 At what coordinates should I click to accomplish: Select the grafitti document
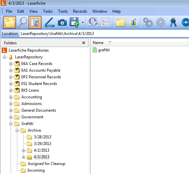(x=104, y=50)
